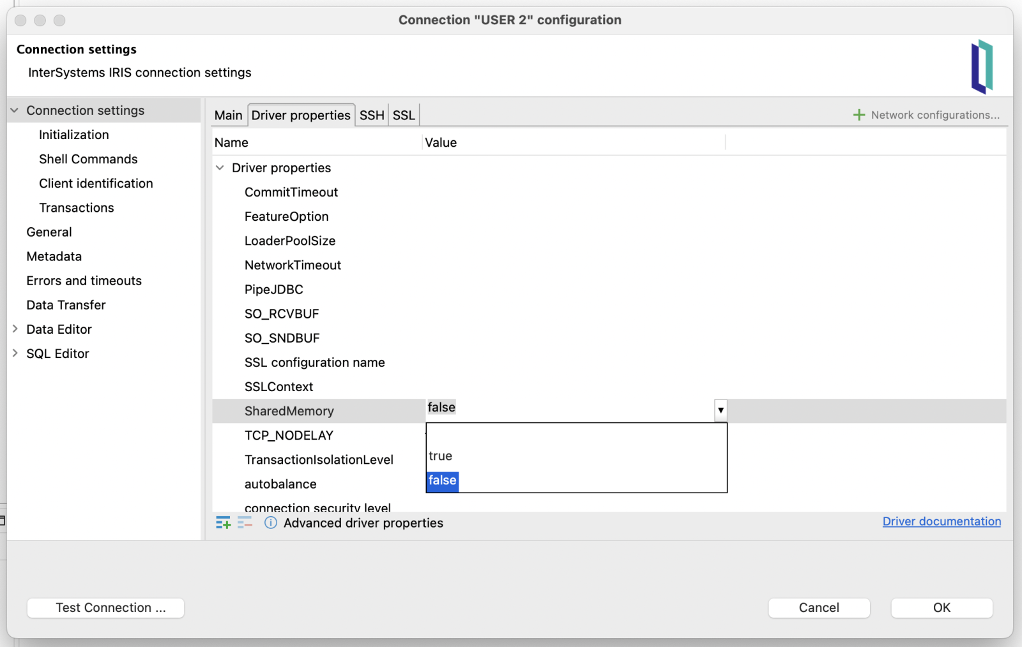Click the info icon beside Advanced driver properties

coord(271,523)
